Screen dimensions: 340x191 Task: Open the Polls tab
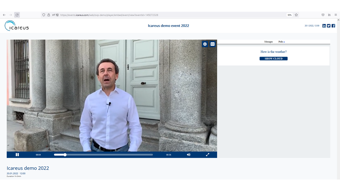pos(281,42)
